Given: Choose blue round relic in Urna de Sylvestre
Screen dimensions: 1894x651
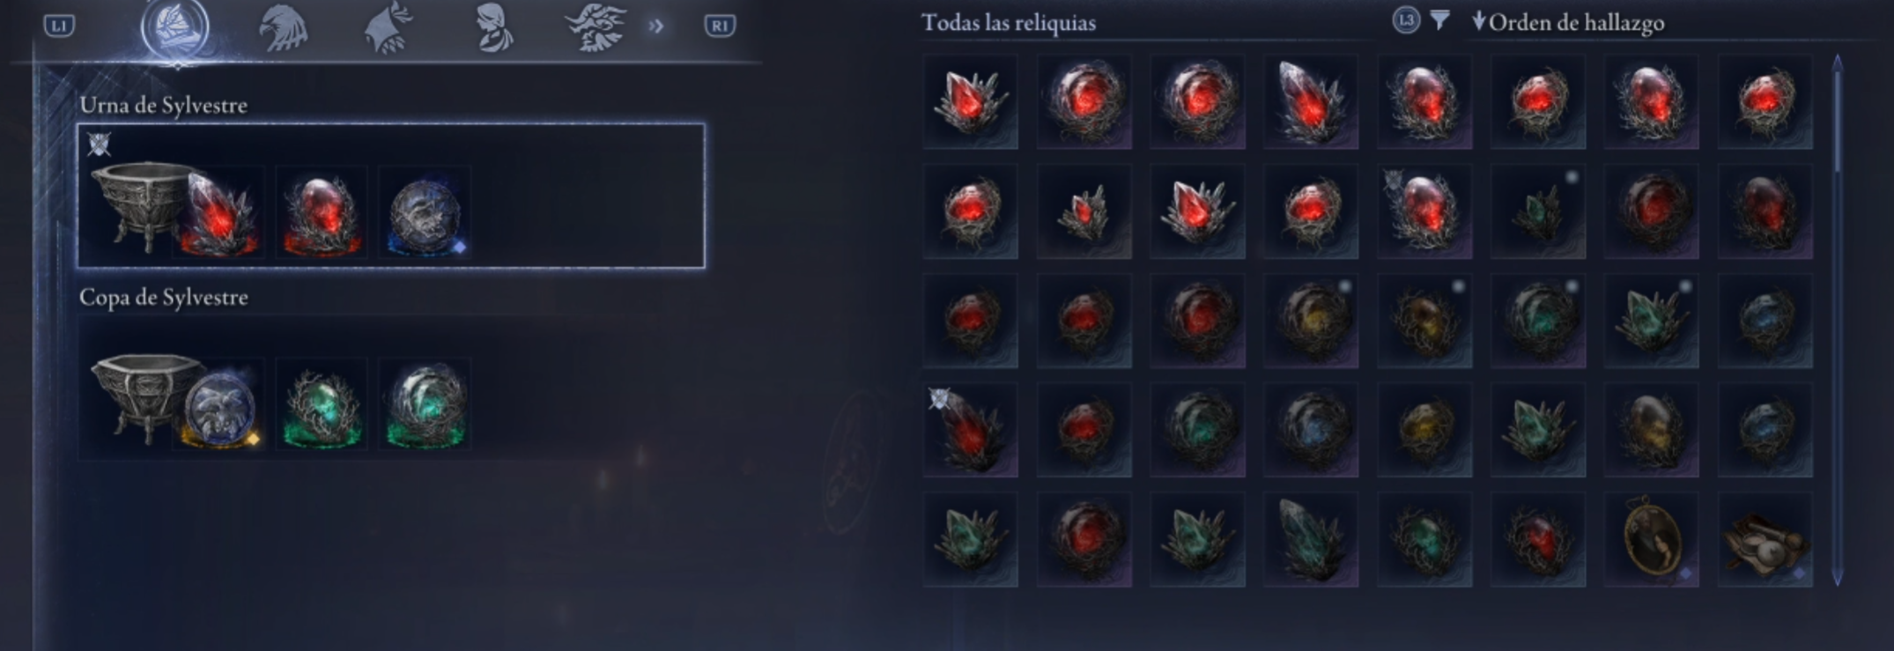Looking at the screenshot, I should tap(425, 212).
